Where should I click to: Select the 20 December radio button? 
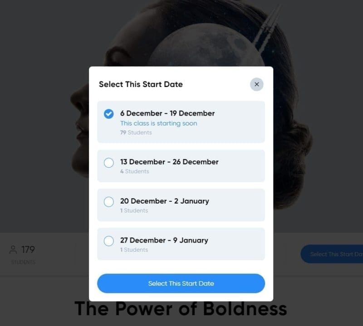[x=108, y=202]
